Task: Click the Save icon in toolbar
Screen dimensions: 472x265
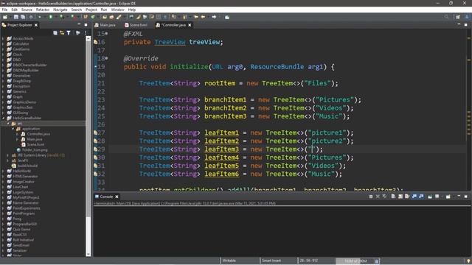Action: [x=16, y=17]
